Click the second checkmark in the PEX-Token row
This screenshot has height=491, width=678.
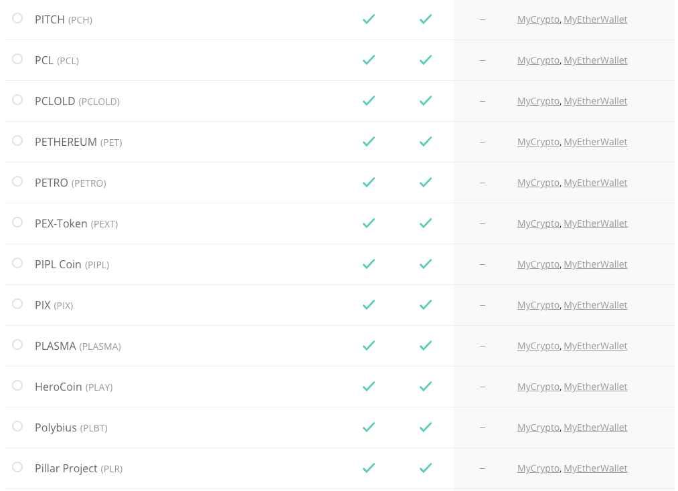point(426,223)
